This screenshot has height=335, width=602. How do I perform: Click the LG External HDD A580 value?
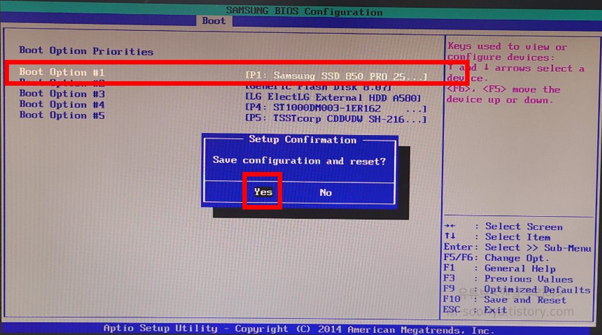click(333, 97)
